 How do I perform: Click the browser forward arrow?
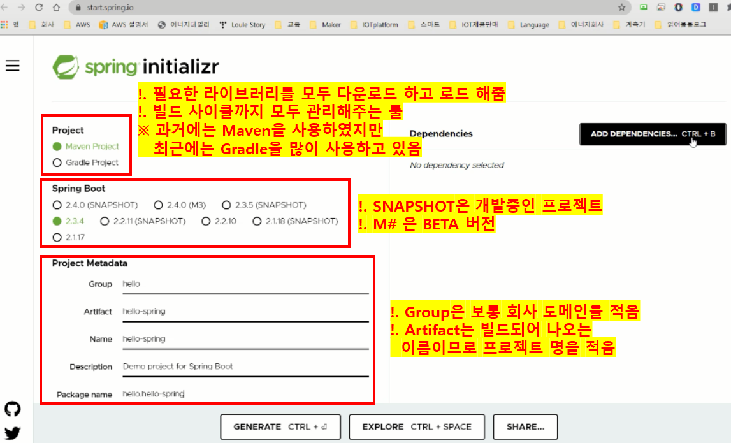point(22,8)
